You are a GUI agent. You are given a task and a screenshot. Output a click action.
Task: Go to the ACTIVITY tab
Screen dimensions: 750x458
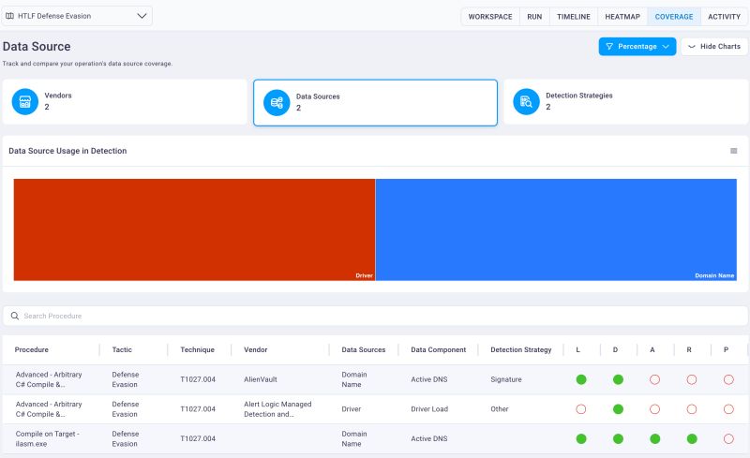(x=724, y=17)
